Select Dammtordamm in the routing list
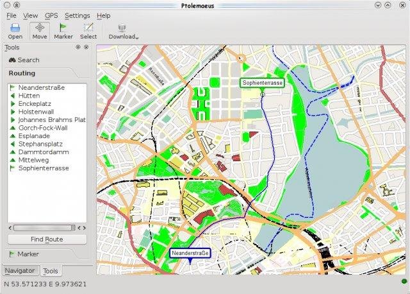410x294 pixels. tap(44, 152)
